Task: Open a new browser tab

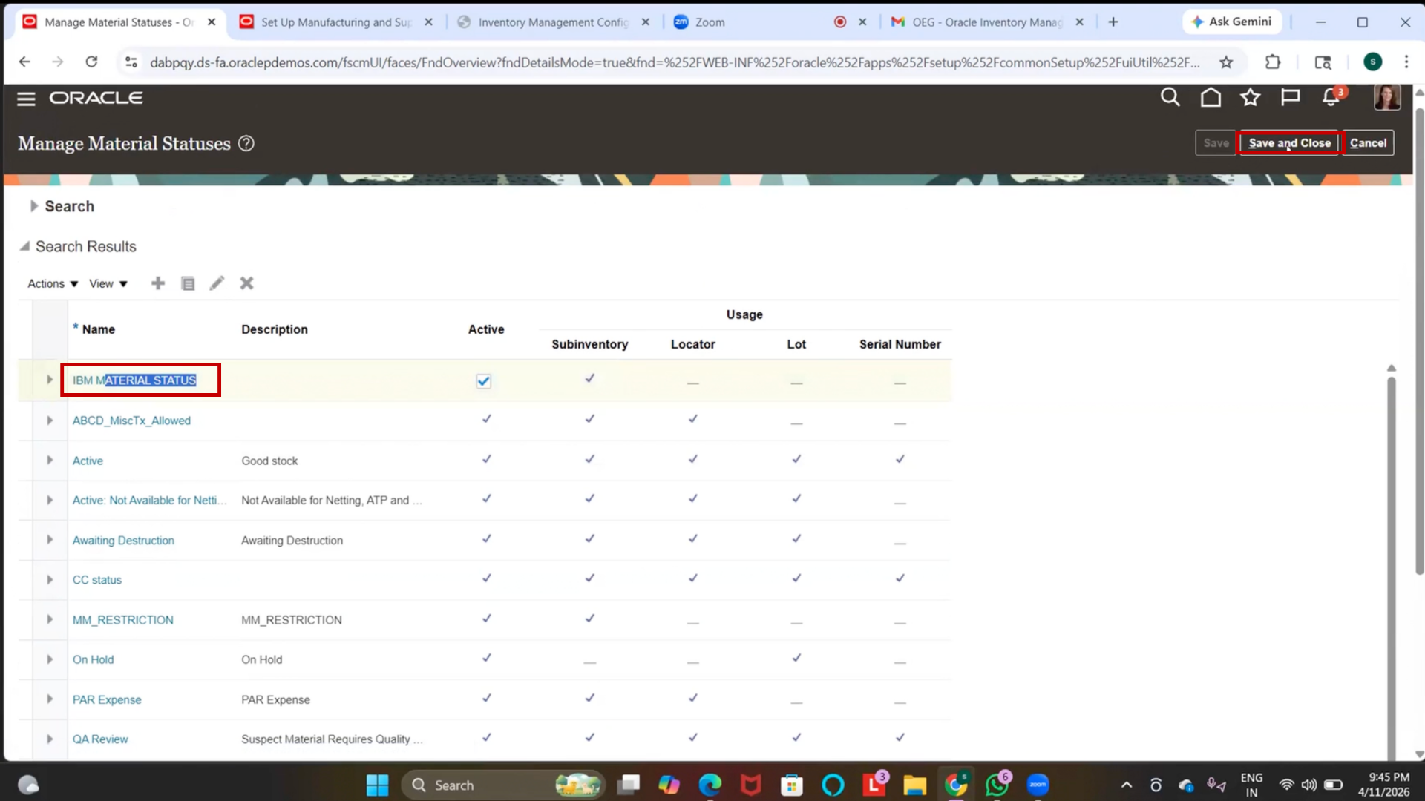Action: click(x=1113, y=22)
